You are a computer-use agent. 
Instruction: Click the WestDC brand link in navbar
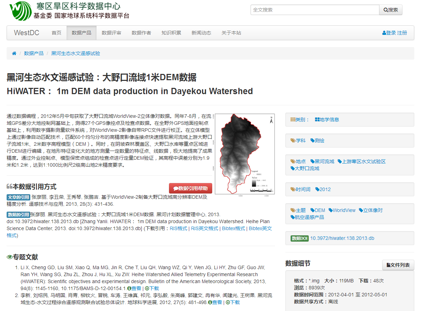26,33
